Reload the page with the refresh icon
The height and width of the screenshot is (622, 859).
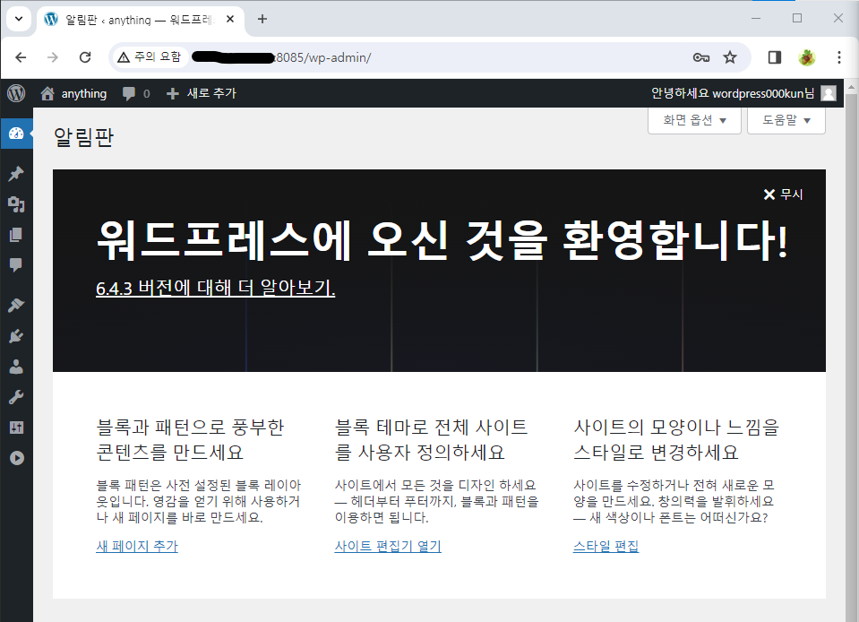click(x=85, y=57)
